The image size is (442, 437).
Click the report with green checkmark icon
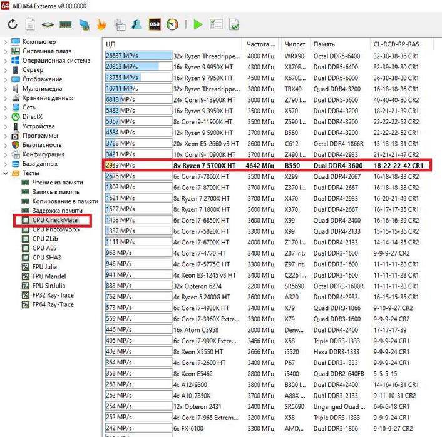point(234,24)
